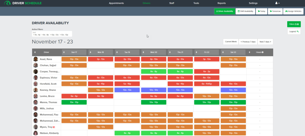Open Manna, Thomas's profile photo

click(35, 102)
